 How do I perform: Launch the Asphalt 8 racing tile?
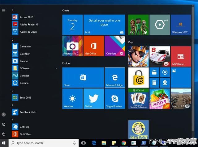click(160, 56)
